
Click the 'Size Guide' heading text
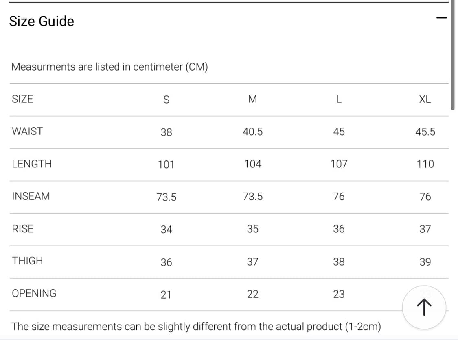pos(42,21)
